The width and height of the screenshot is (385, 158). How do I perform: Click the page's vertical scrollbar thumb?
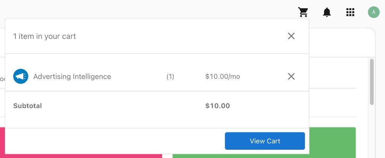(372, 81)
